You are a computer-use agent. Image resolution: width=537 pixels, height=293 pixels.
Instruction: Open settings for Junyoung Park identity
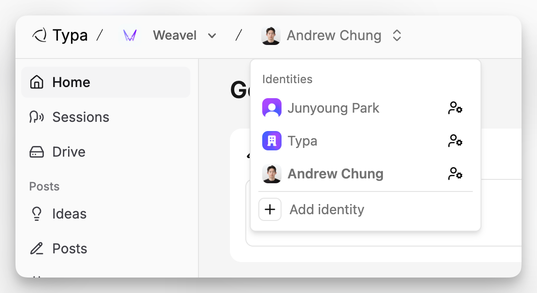pyautogui.click(x=455, y=108)
